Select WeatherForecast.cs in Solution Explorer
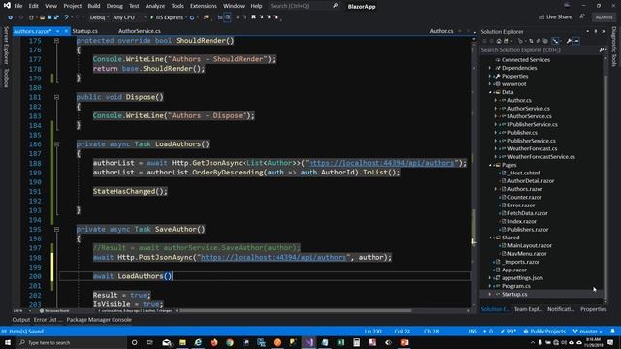The width and height of the screenshot is (621, 349). pos(532,148)
